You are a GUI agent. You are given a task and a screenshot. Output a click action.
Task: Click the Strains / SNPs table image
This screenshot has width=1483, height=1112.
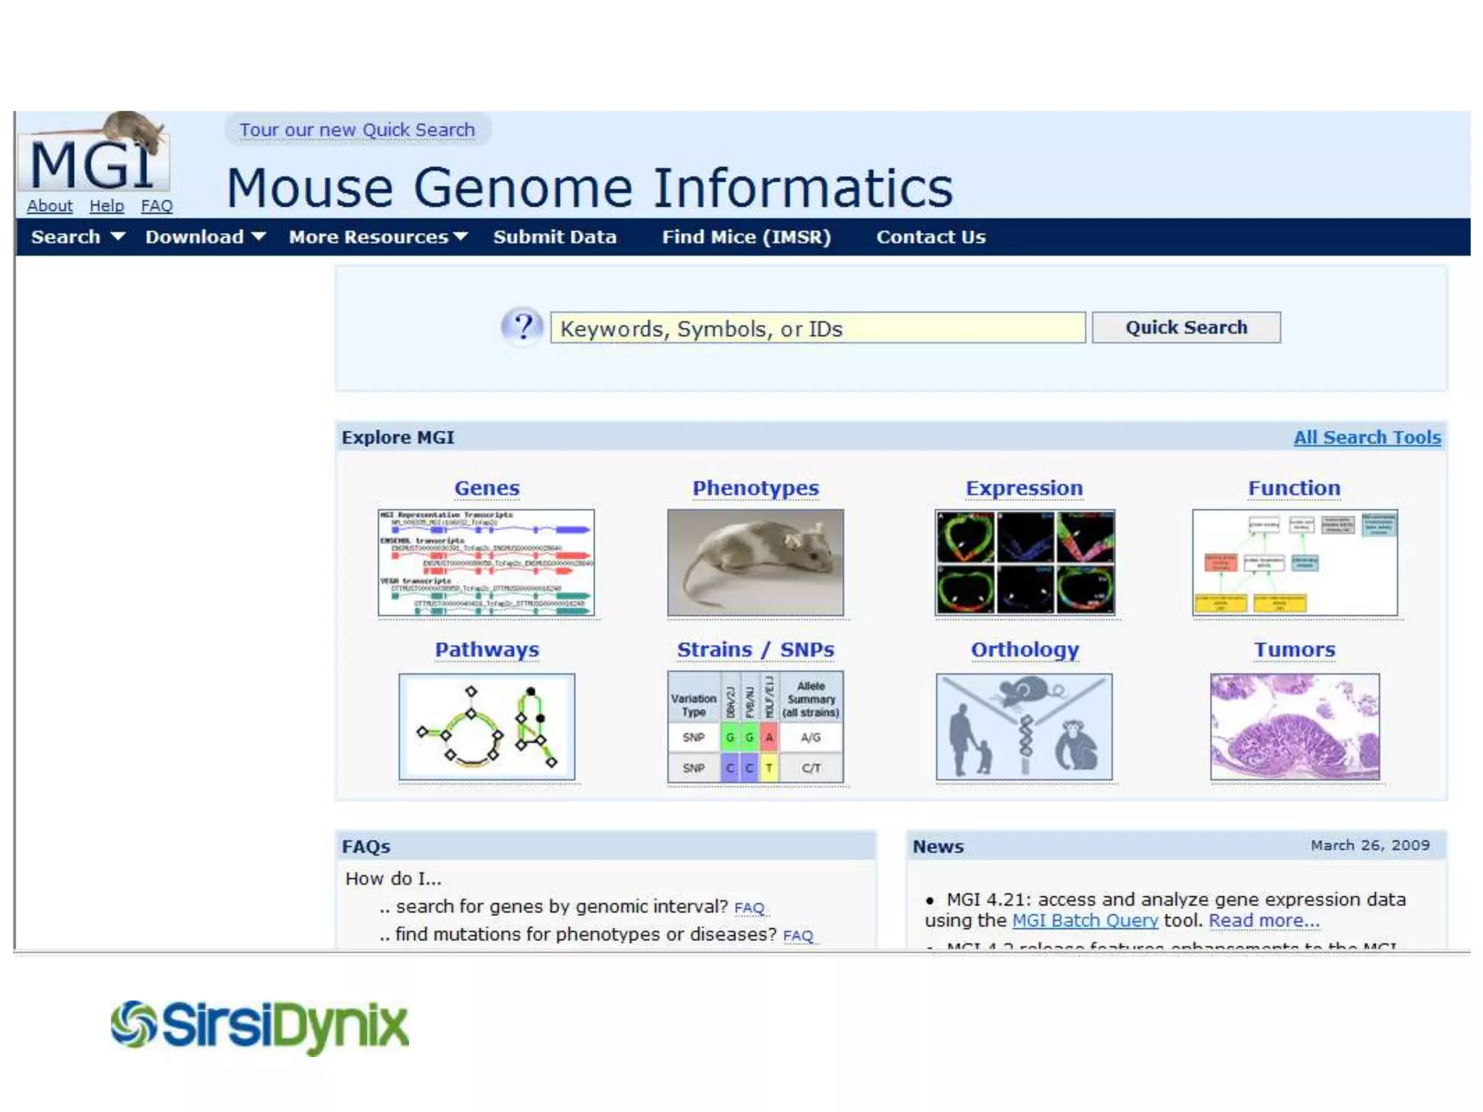tap(755, 727)
